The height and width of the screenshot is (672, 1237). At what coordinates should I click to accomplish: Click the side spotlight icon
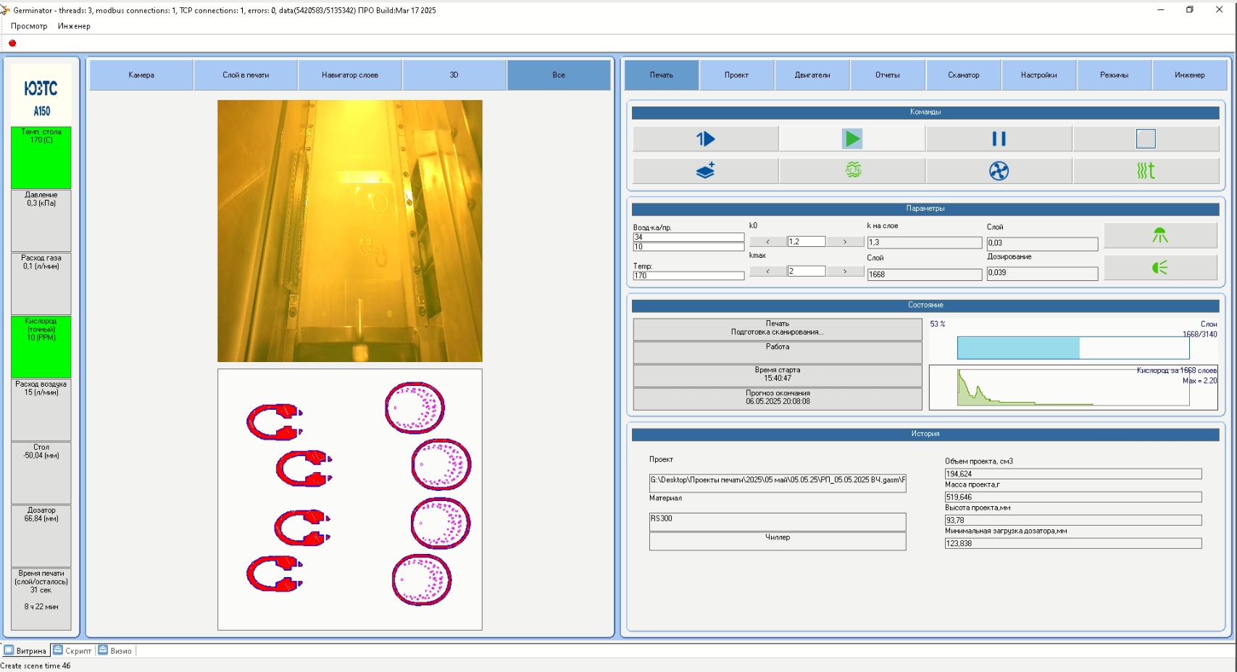pos(1159,268)
